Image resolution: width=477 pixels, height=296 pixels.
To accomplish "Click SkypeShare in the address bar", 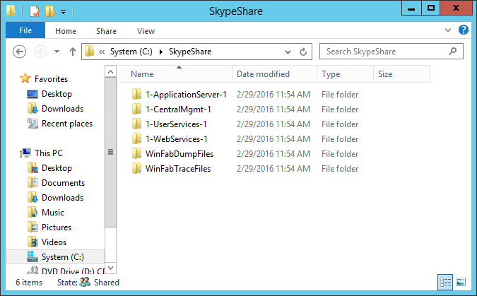I will 190,52.
